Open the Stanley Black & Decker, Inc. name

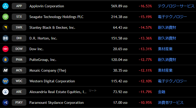(x=52, y=27)
